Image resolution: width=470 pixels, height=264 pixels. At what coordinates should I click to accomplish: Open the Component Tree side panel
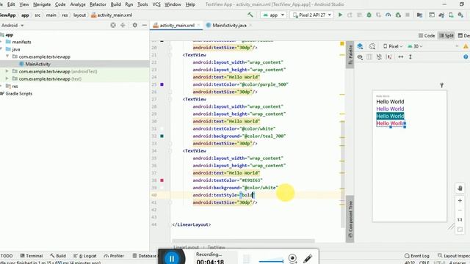coord(350,219)
